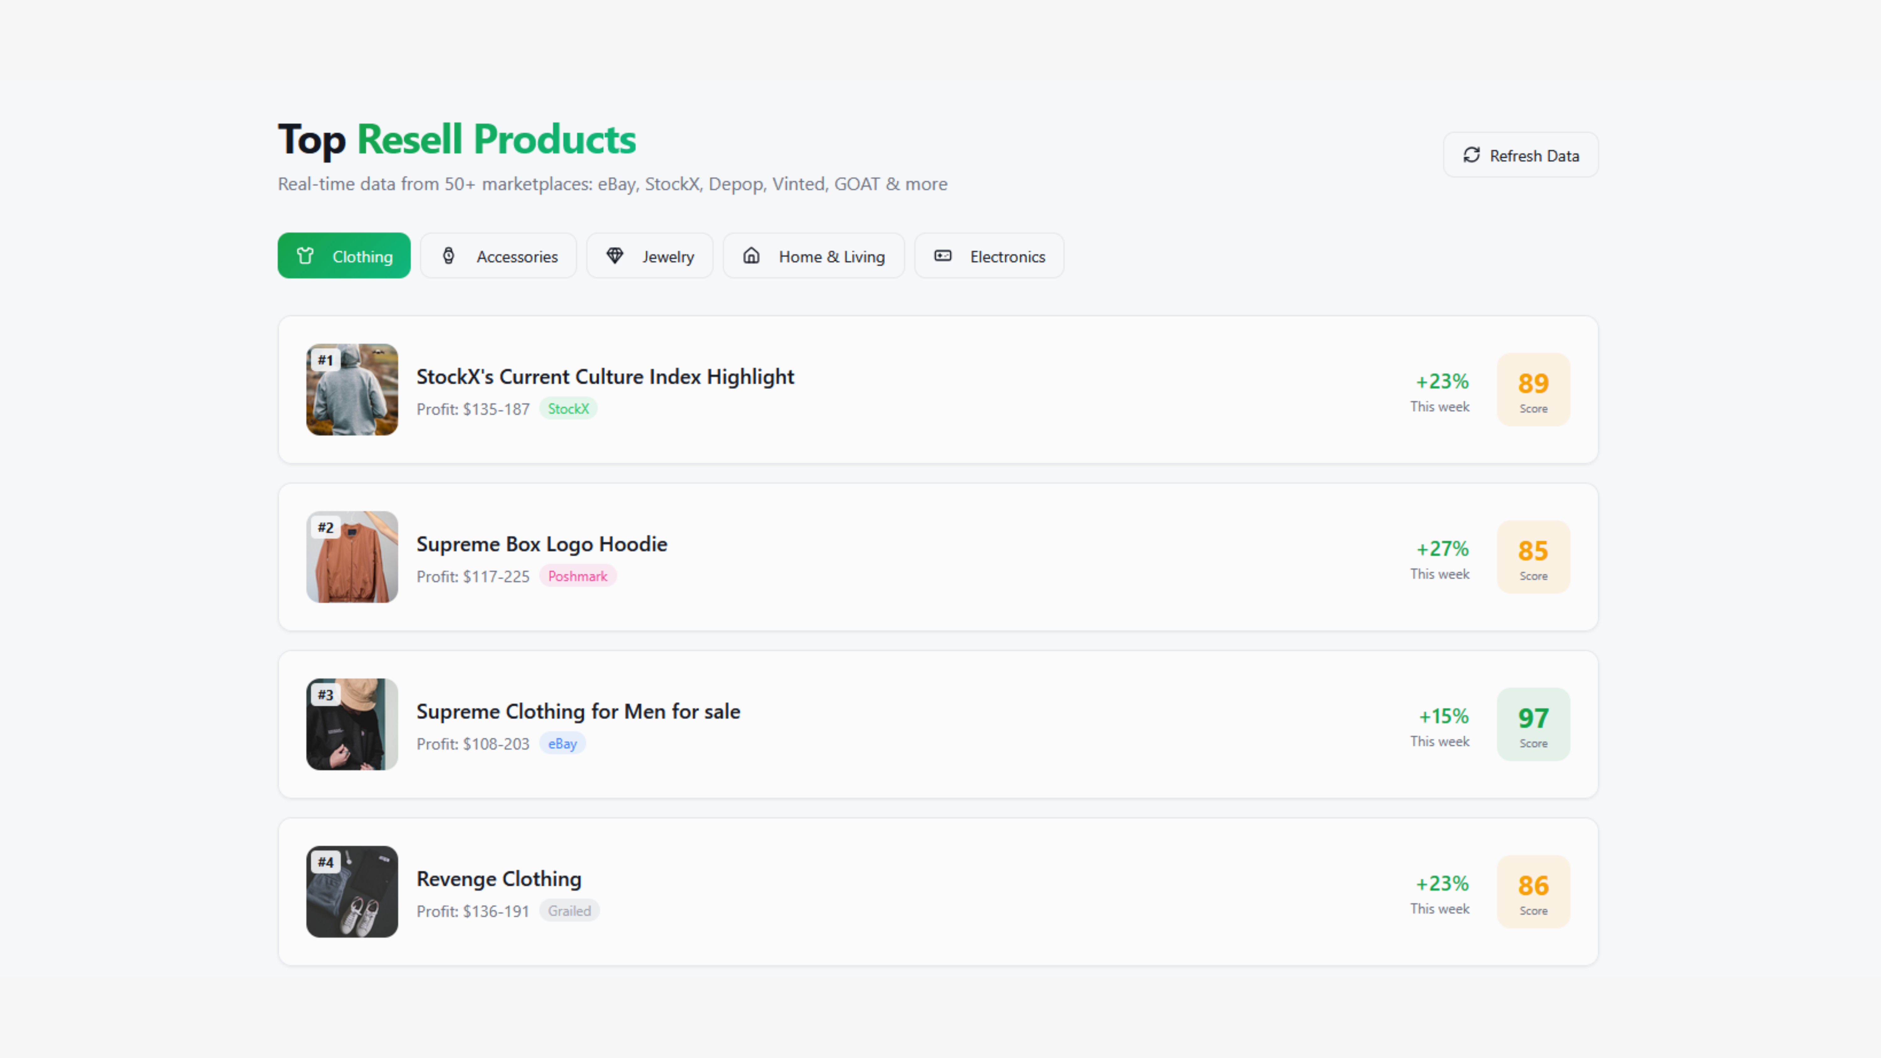Open StockX's Current Culture Index Highlight listing
This screenshot has width=1881, height=1058.
(605, 377)
